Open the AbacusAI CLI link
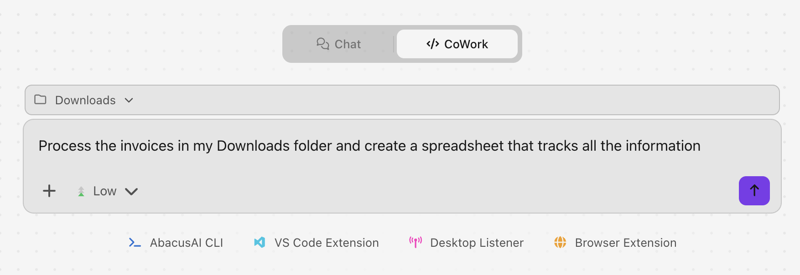800x275 pixels. 186,243
